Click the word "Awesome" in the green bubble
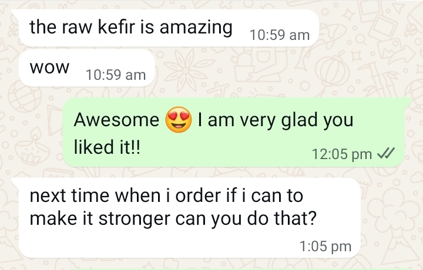The width and height of the screenshot is (423, 270). click(x=116, y=120)
